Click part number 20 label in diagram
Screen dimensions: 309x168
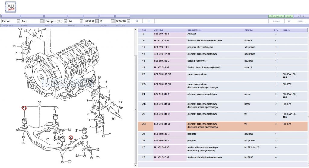click(40, 103)
